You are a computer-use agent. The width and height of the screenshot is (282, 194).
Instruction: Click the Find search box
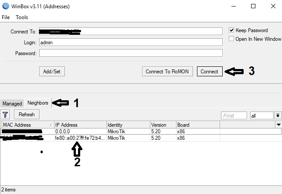point(234,115)
